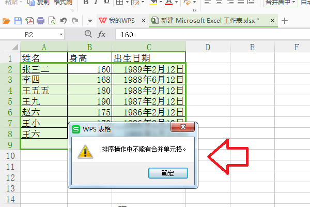Select row 13 header
Viewport: 310px width, 207px height.
click(x=10, y=188)
